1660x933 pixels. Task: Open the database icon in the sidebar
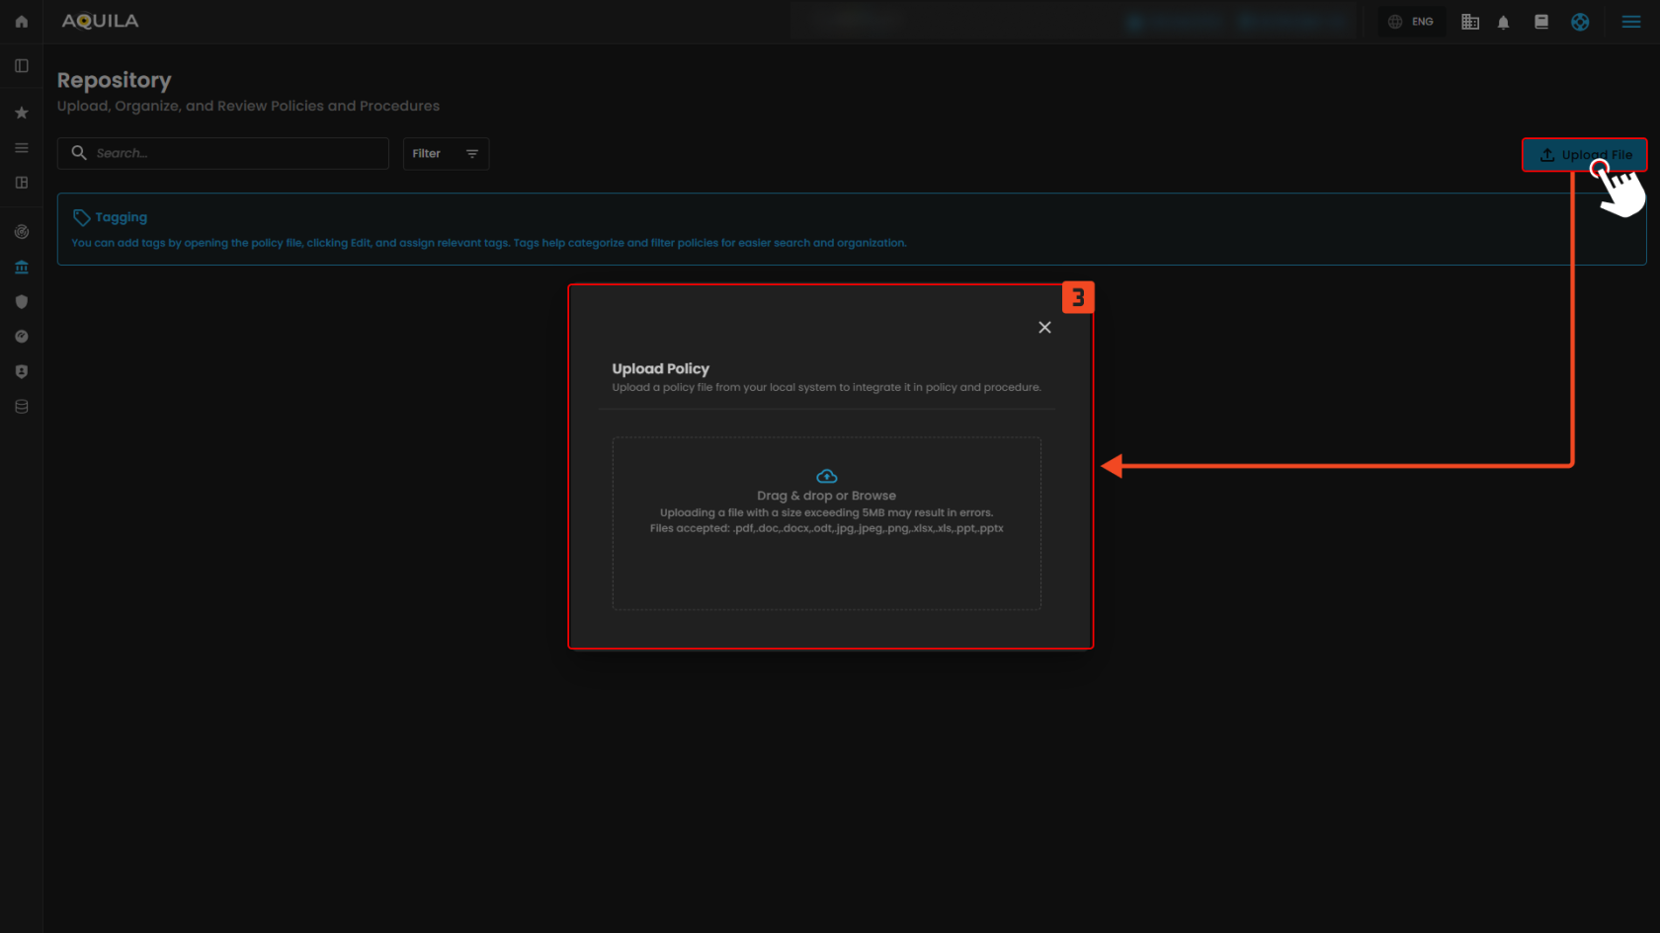tap(22, 407)
